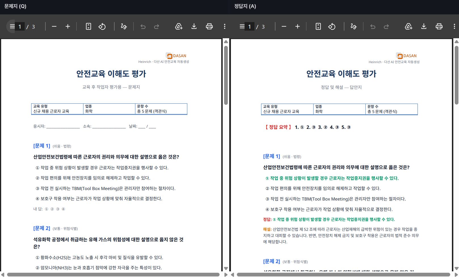This screenshot has width=459, height=277.
Task: Select draw tool in question sheet viewer
Action: [124, 27]
